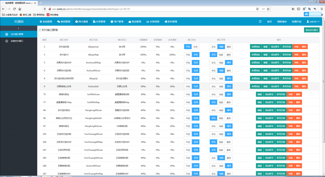Set 支付宝扫码 (row 2) status to 关闭
This screenshot has height=177, width=325.
pos(196,47)
